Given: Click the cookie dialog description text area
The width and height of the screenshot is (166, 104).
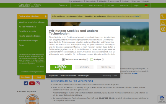Looking at the screenshot, I should pos(82,46).
